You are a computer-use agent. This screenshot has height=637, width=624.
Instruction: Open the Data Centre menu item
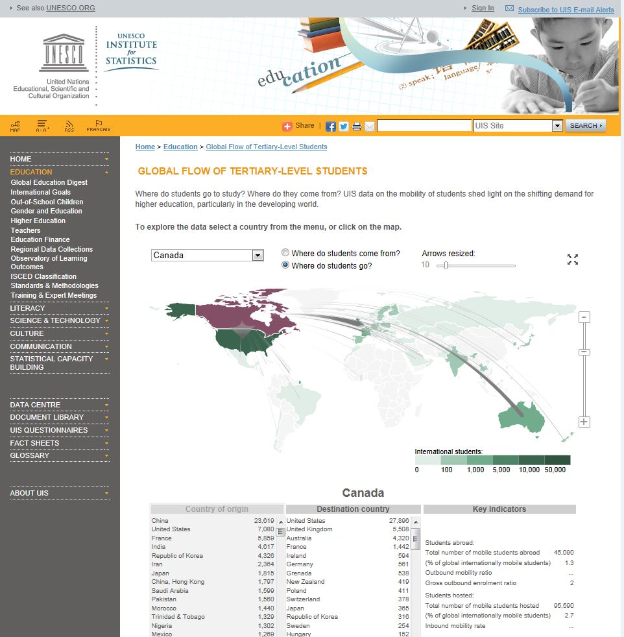coord(58,405)
